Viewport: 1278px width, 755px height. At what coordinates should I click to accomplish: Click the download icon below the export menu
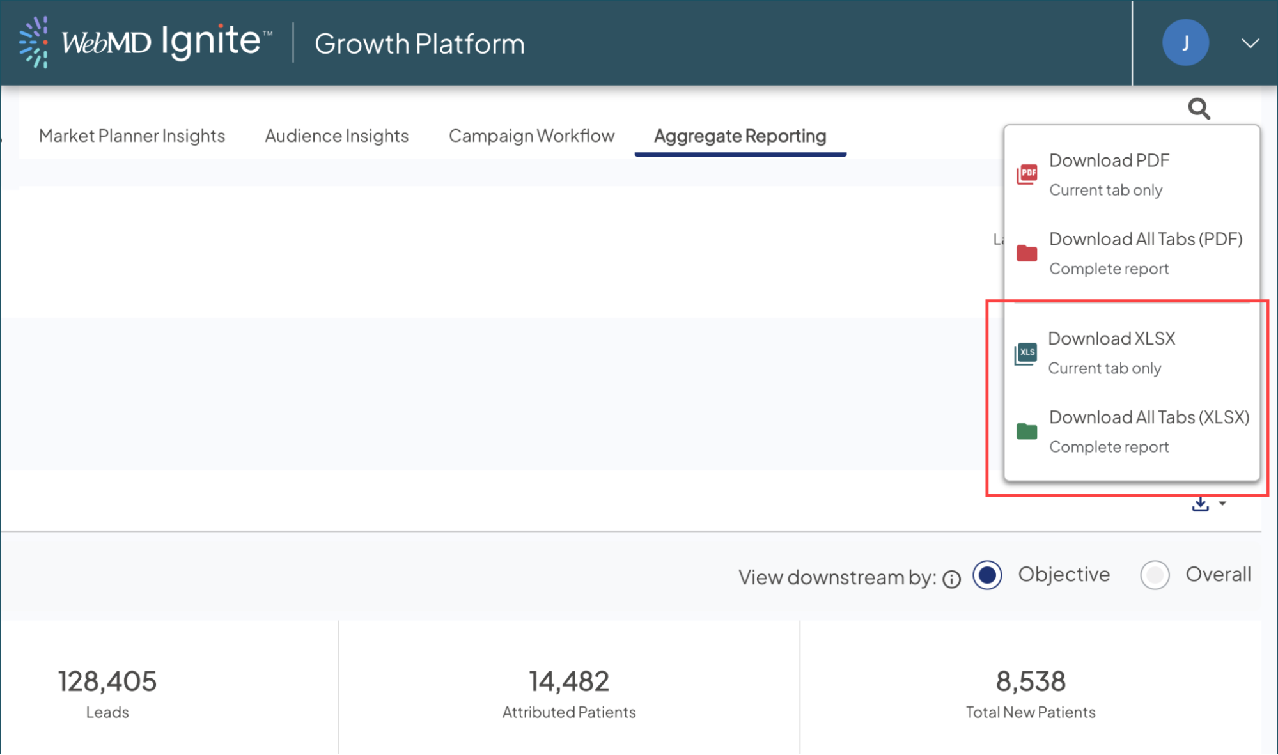click(x=1200, y=504)
